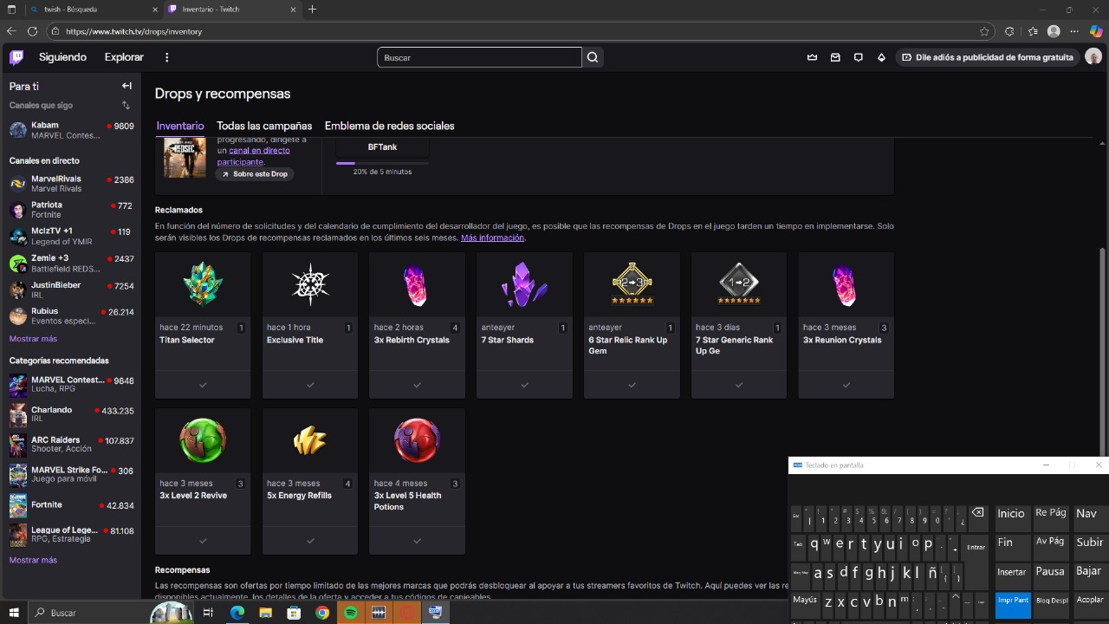Viewport: 1109px width, 624px height.
Task: Click Sobre este Drop button
Action: [x=255, y=174]
